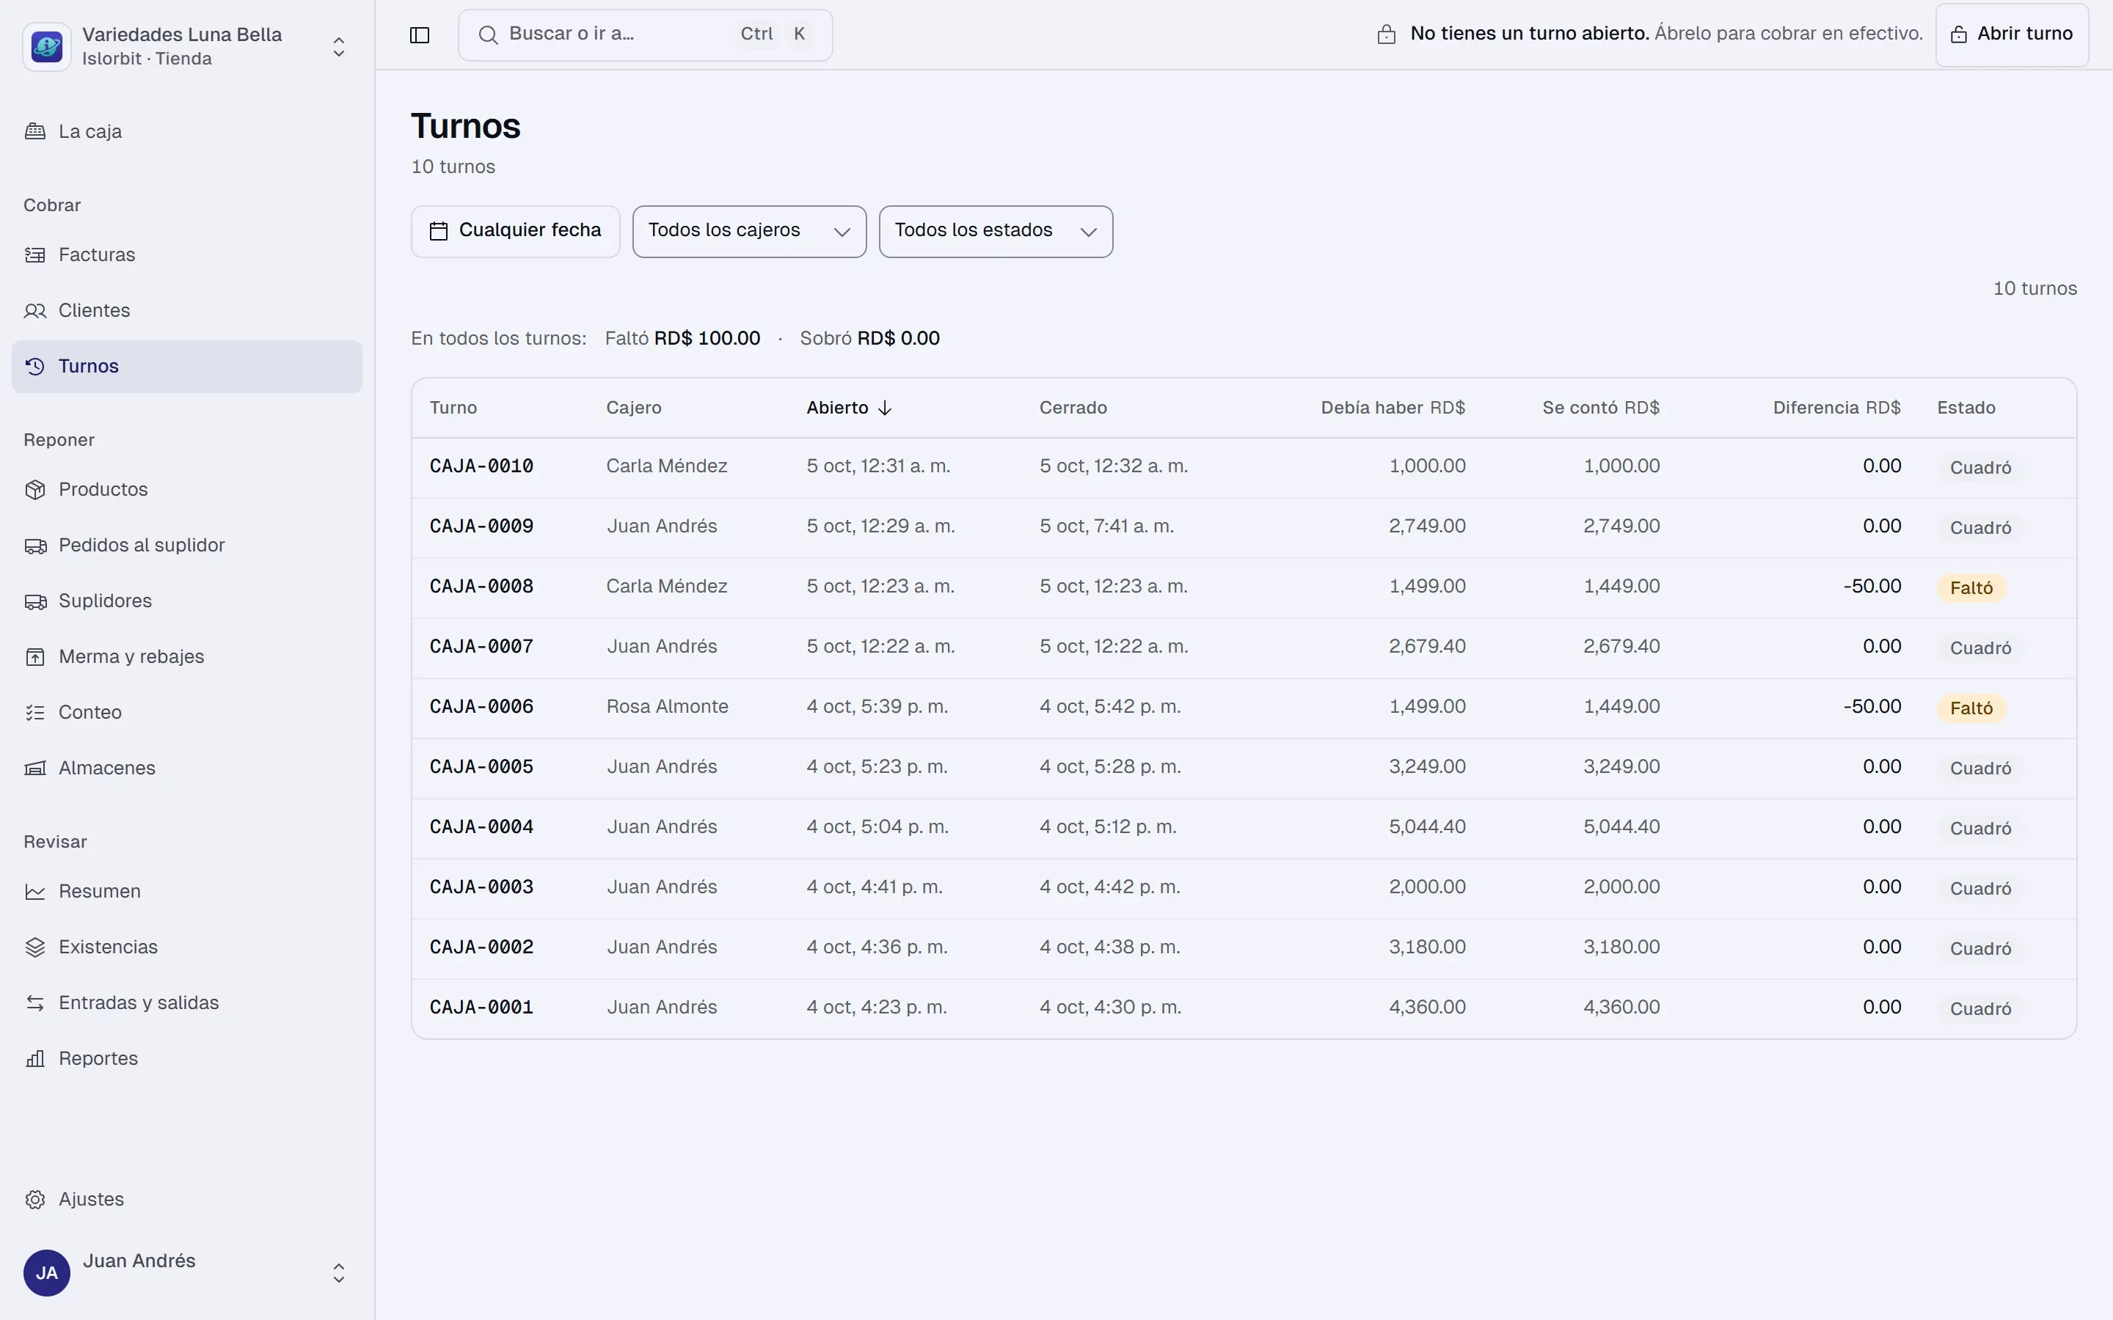Open the Turnos section in sidebar

[187, 367]
